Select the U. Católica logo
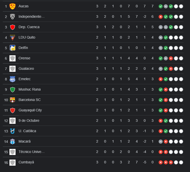Viewport: 190px width, 172px height. [12, 131]
